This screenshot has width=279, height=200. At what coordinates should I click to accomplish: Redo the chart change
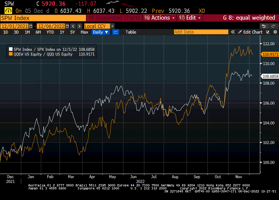pos(273,26)
